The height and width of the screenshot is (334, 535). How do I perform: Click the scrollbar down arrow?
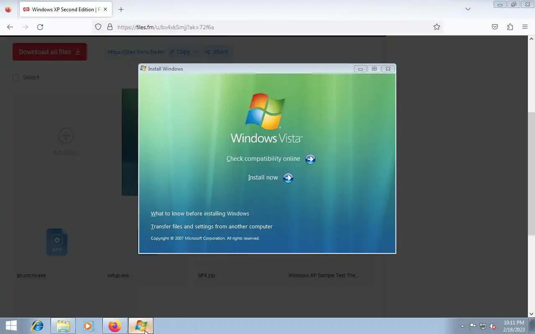pyautogui.click(x=532, y=314)
